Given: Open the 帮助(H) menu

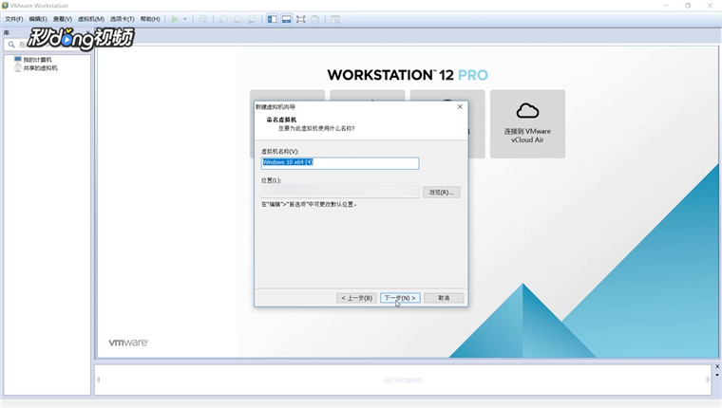Looking at the screenshot, I should [x=150, y=19].
